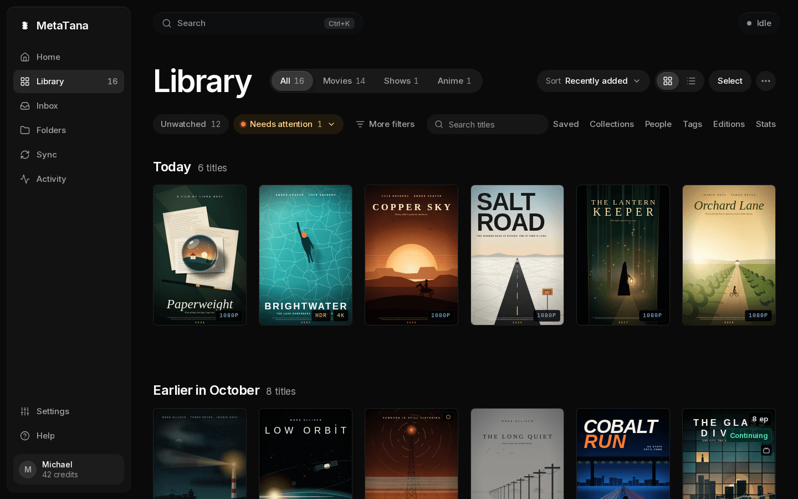The image size is (798, 499).
Task: Open the Sync sidebar item
Action: [x=69, y=155]
